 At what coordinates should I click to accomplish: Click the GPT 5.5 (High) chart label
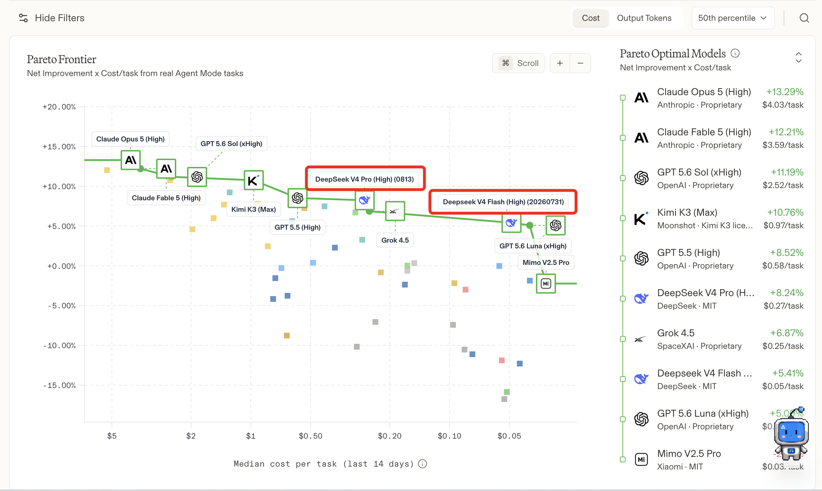click(298, 227)
